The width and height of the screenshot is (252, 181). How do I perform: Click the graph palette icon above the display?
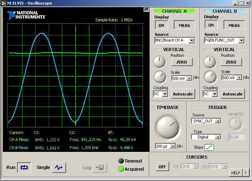(146, 10)
